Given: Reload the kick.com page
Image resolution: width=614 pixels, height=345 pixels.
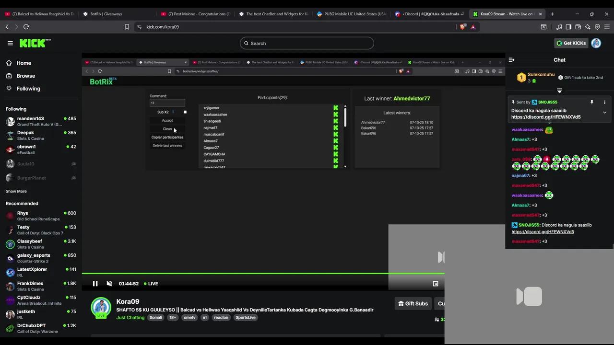Looking at the screenshot, I should tap(26, 27).
